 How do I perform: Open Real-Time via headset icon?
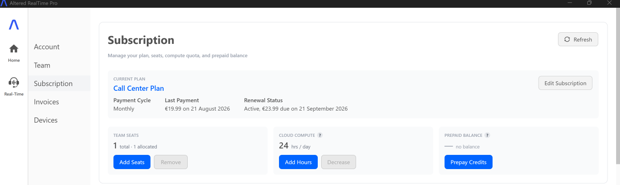pyautogui.click(x=14, y=82)
